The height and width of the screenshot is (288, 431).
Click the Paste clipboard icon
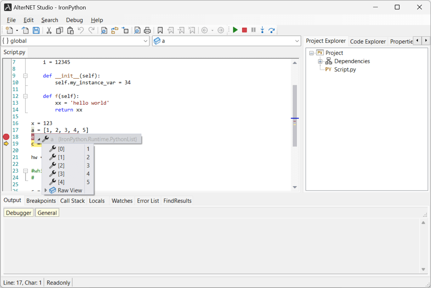click(70, 30)
